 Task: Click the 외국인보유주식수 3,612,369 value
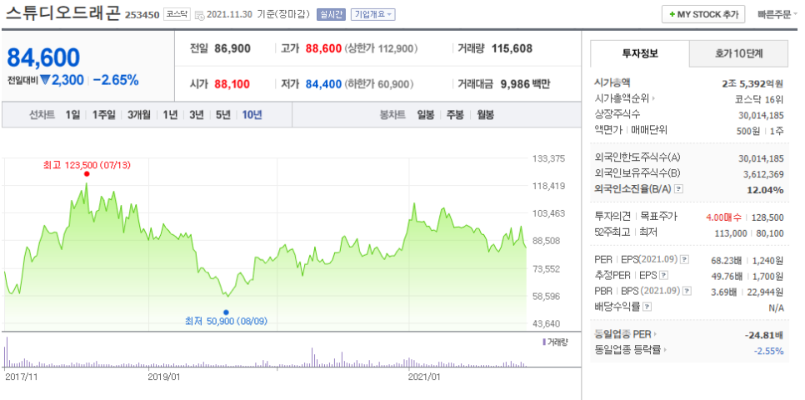tap(763, 174)
